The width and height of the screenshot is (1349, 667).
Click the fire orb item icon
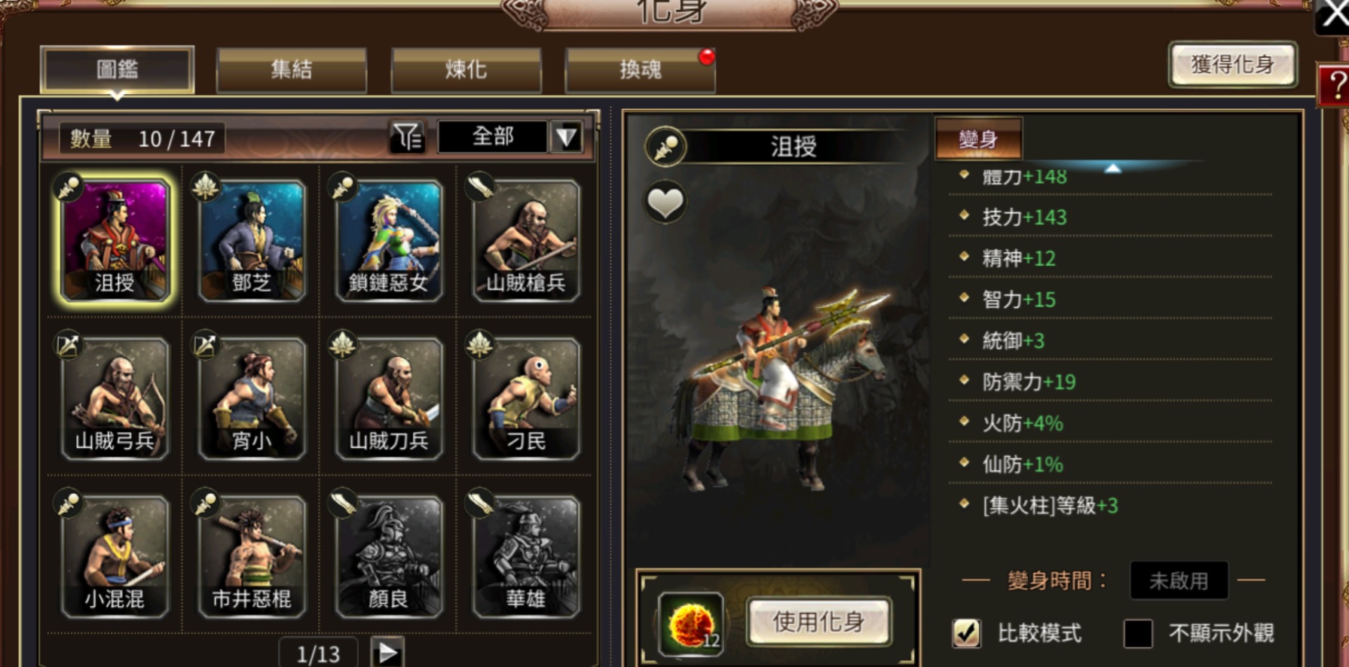coord(690,623)
